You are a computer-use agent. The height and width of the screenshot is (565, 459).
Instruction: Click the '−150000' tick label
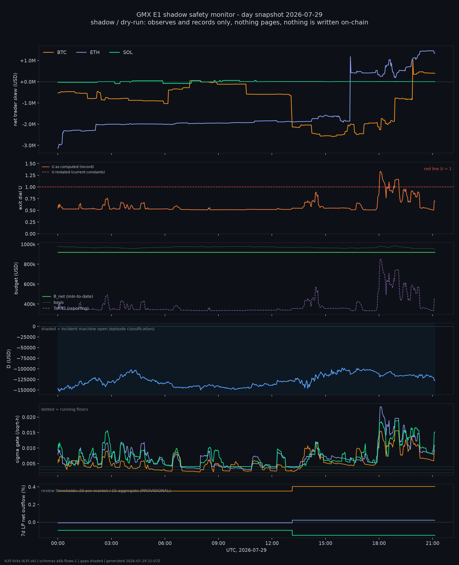click(x=25, y=390)
